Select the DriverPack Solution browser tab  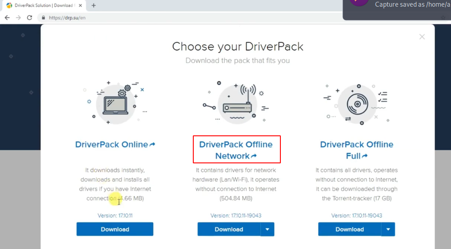coord(44,5)
